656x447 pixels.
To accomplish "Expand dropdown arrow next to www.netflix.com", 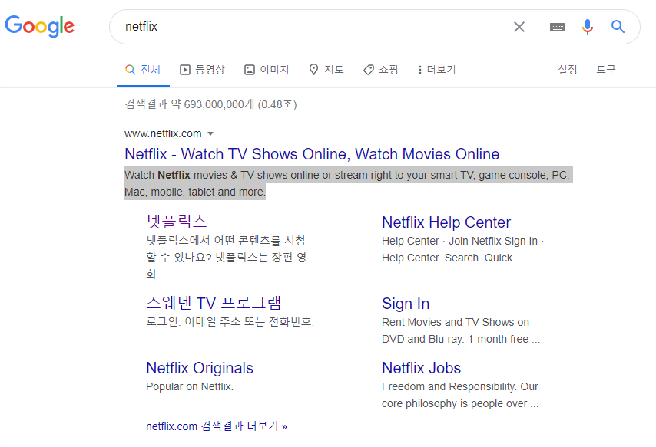I will click(x=210, y=134).
